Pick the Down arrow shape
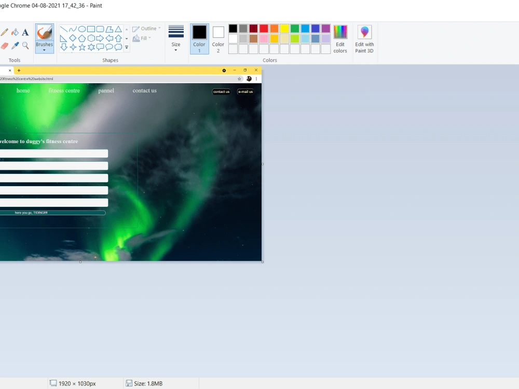The image size is (519, 389). pos(64,47)
